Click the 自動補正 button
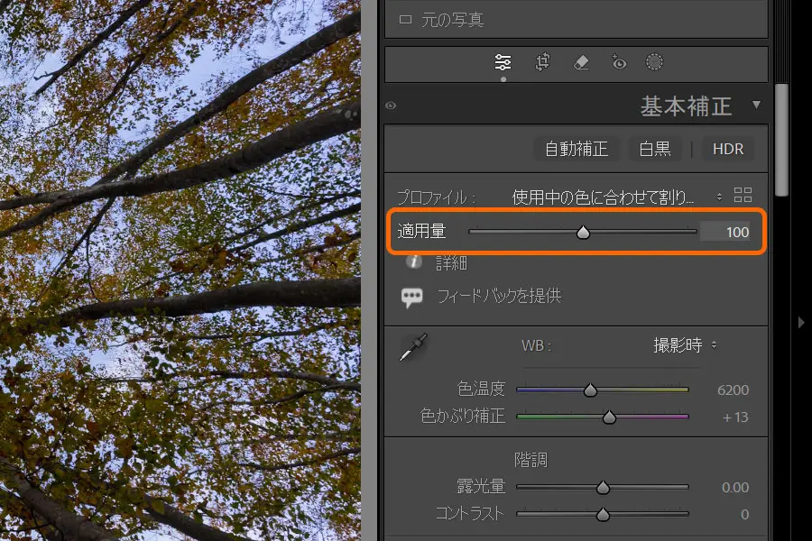812x541 pixels. [x=576, y=149]
